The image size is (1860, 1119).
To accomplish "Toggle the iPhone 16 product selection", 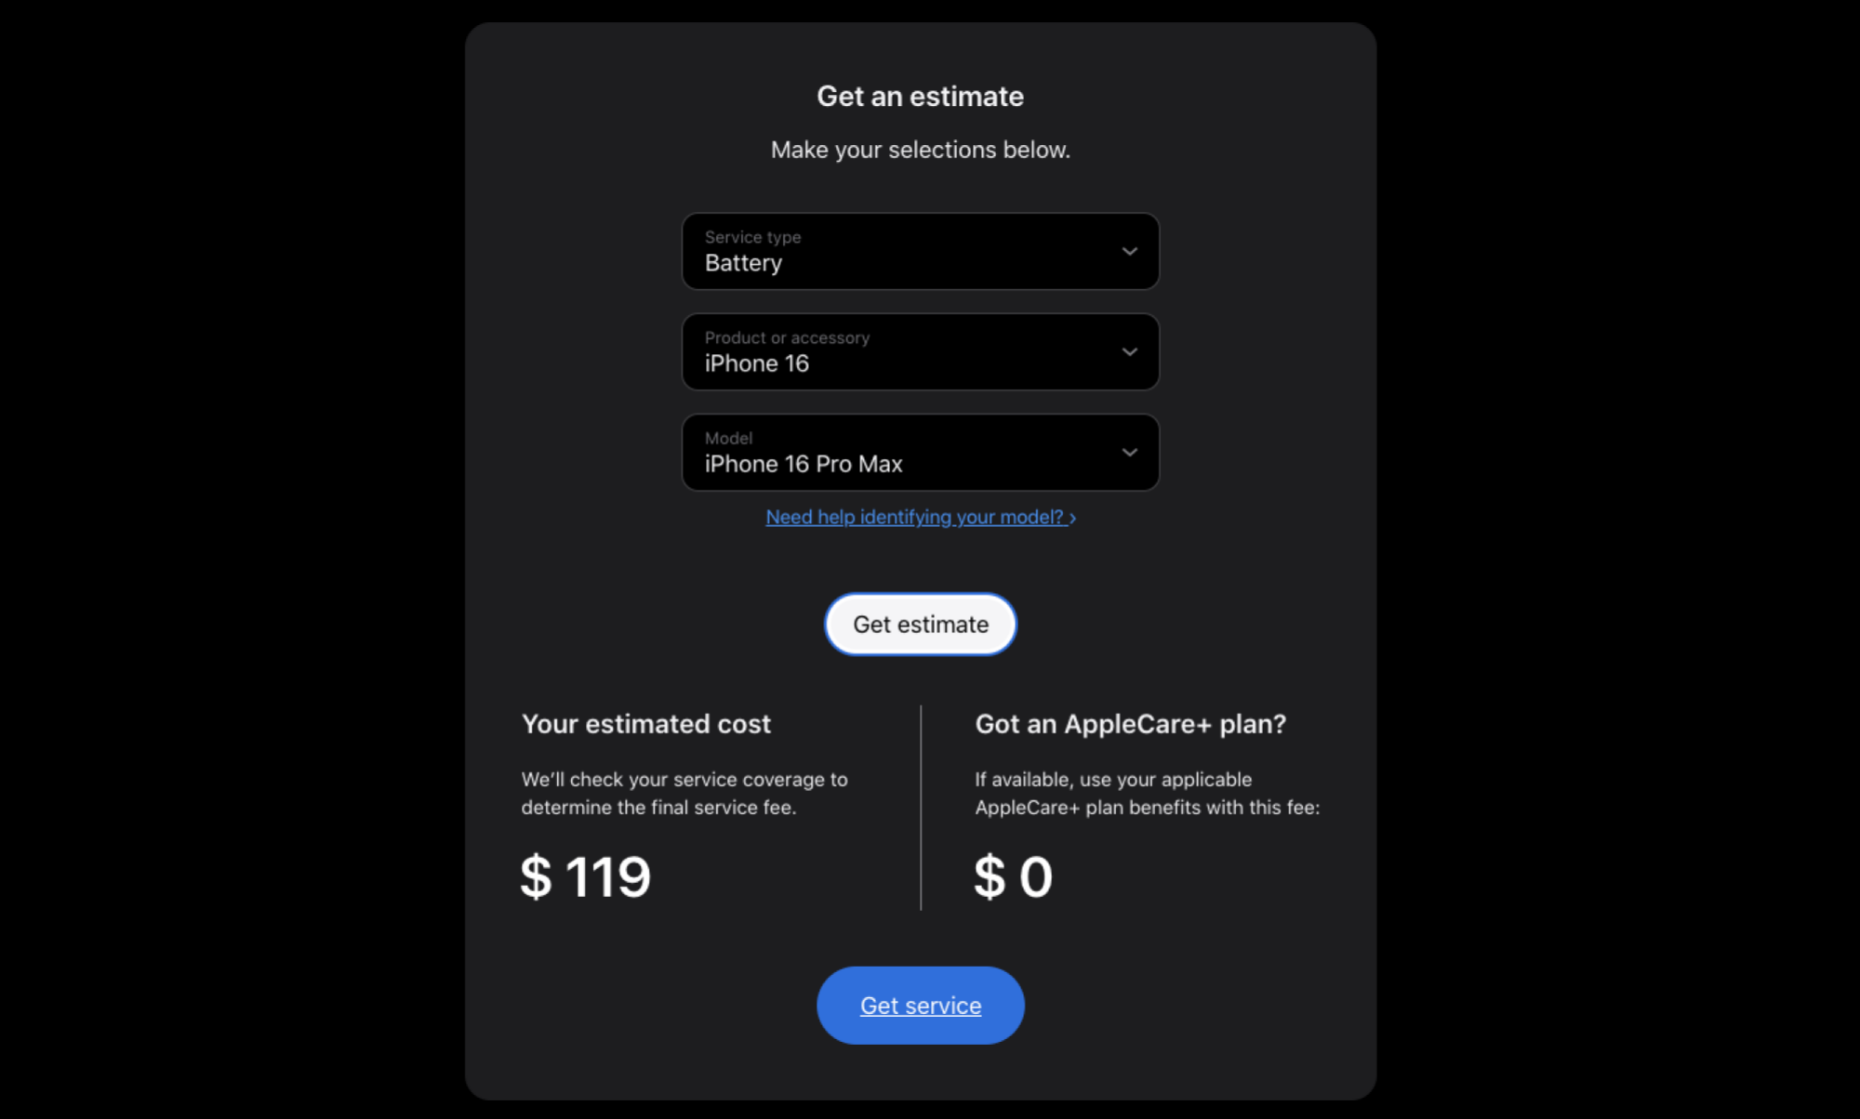I will click(x=922, y=351).
